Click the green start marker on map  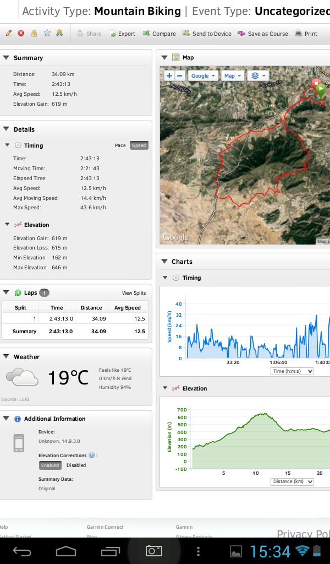pyautogui.click(x=321, y=90)
